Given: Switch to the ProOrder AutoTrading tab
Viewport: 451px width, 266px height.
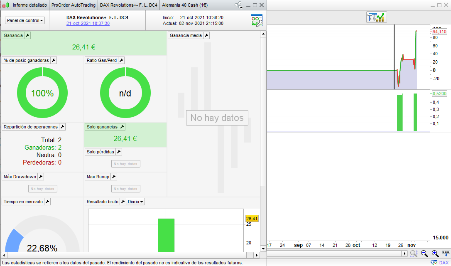Looking at the screenshot, I should point(74,5).
